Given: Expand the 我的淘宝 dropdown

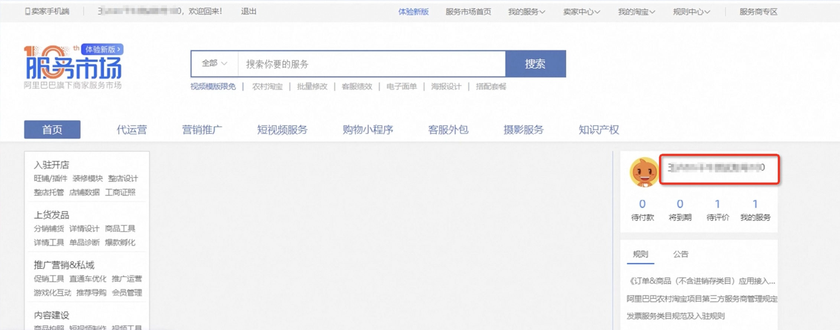Looking at the screenshot, I should click(x=636, y=12).
